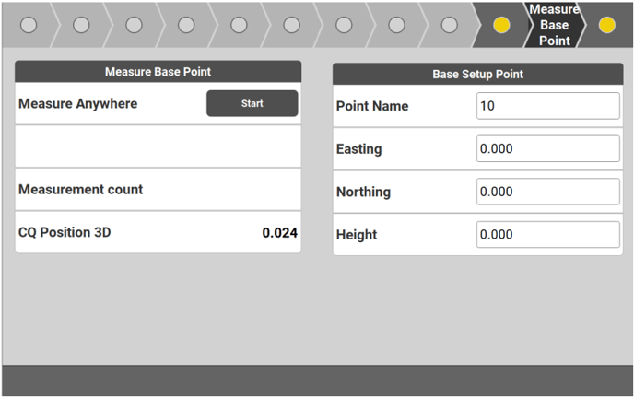
Task: Click the seventh wizard step circle
Action: pos(344,25)
